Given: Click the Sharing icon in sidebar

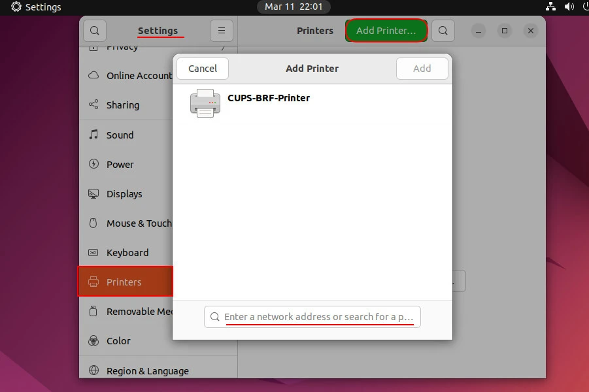Looking at the screenshot, I should [93, 105].
